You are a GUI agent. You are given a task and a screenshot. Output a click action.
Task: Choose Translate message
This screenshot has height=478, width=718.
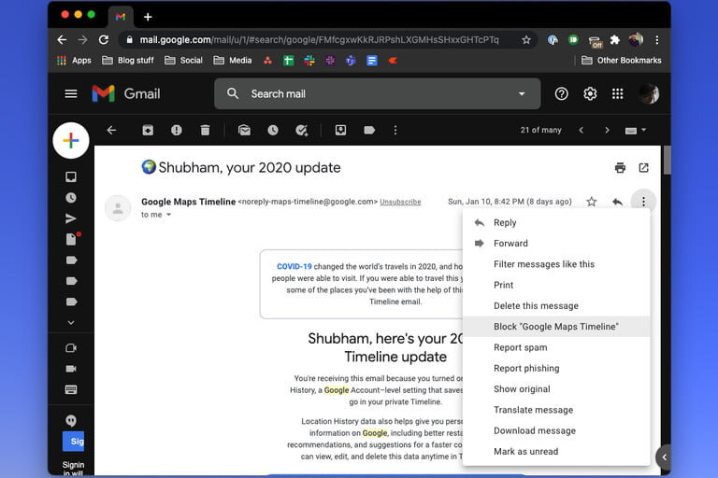(556, 410)
